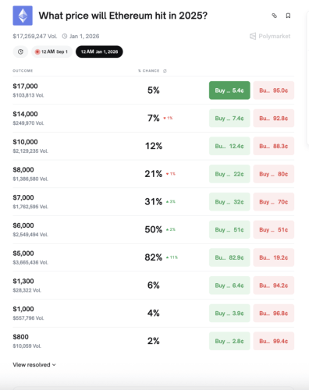
Task: Bookmark this Ethereum market
Action: tap(288, 16)
